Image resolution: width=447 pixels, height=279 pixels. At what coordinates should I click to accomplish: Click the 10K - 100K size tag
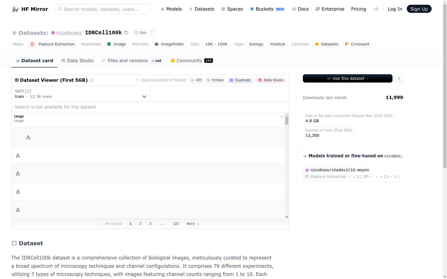pyautogui.click(x=216, y=44)
